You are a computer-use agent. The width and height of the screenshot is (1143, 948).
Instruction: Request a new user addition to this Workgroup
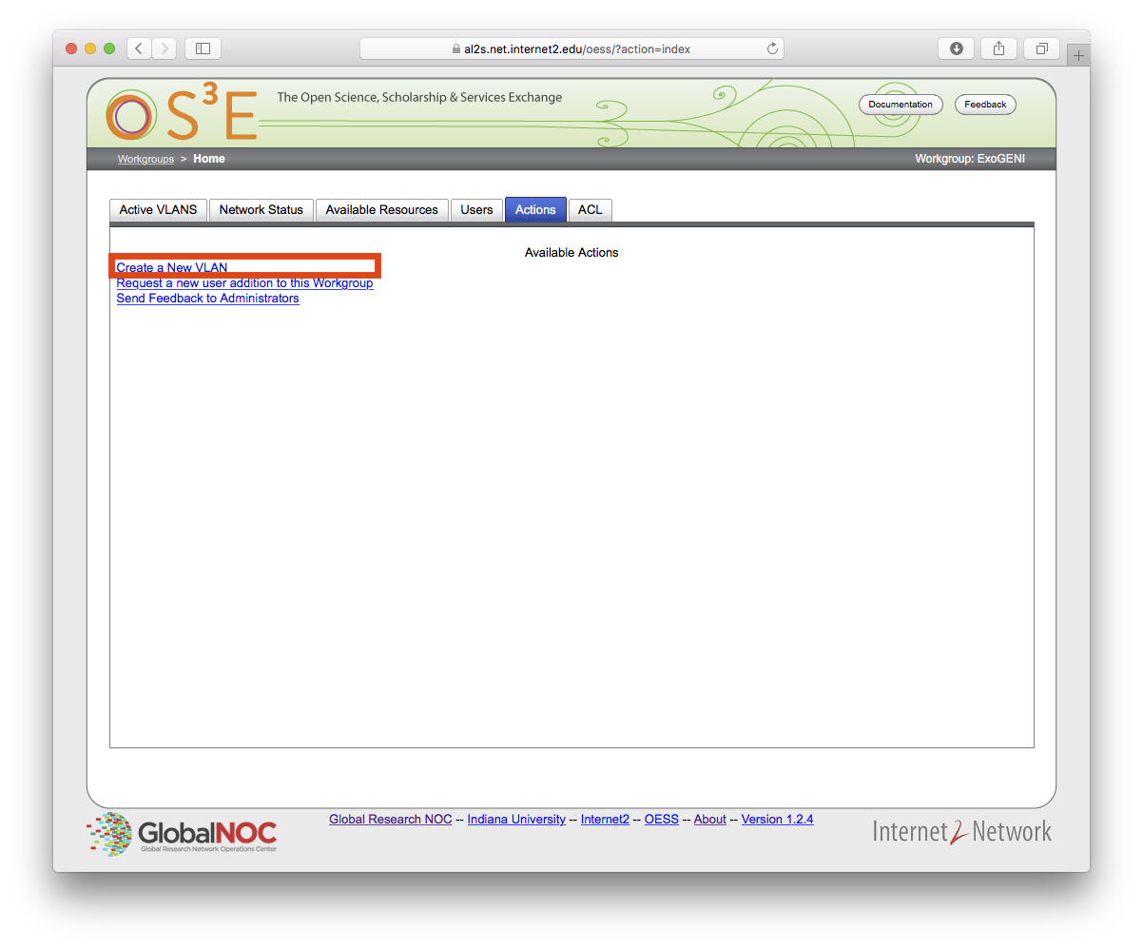tap(244, 283)
